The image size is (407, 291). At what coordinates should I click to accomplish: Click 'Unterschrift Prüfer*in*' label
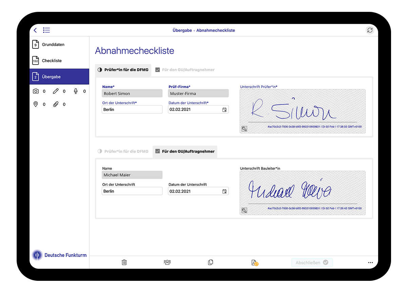259,87
